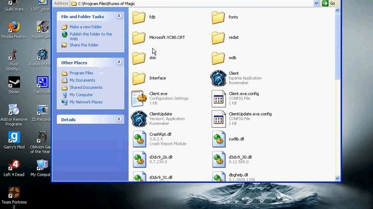Click Mozilla Firefox desktop shortcut

coord(14,30)
